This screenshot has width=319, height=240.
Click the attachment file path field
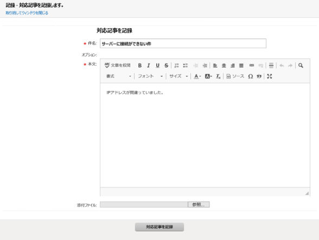tap(144, 205)
